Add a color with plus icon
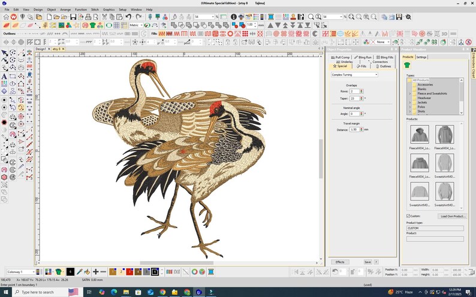 point(96,272)
